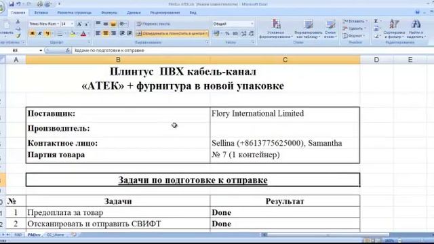Screen dimensions: 434x244
Task: Select column D header
Action: point(376,60)
